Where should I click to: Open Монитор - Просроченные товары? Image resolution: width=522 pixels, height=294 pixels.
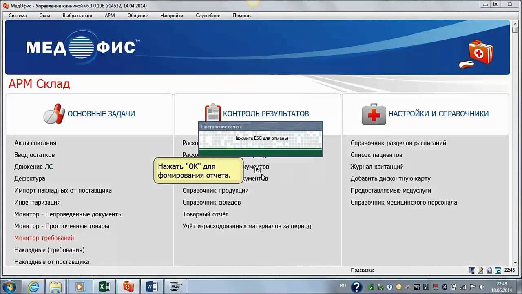tap(62, 226)
